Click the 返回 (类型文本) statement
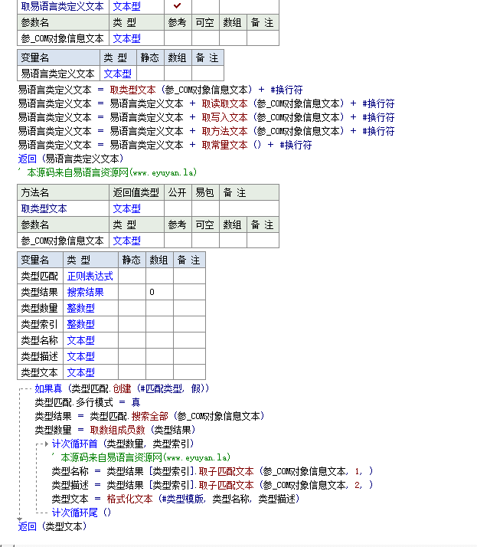 point(52,526)
